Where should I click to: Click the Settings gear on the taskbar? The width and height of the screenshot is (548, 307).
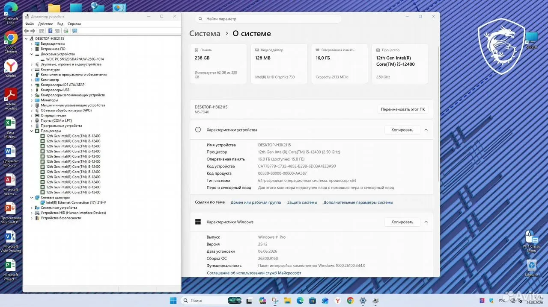tap(363, 301)
